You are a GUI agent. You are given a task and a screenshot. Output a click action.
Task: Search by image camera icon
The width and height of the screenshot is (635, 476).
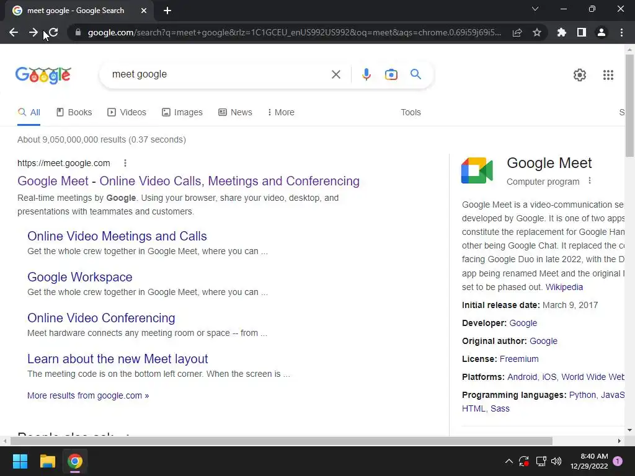coord(391,74)
